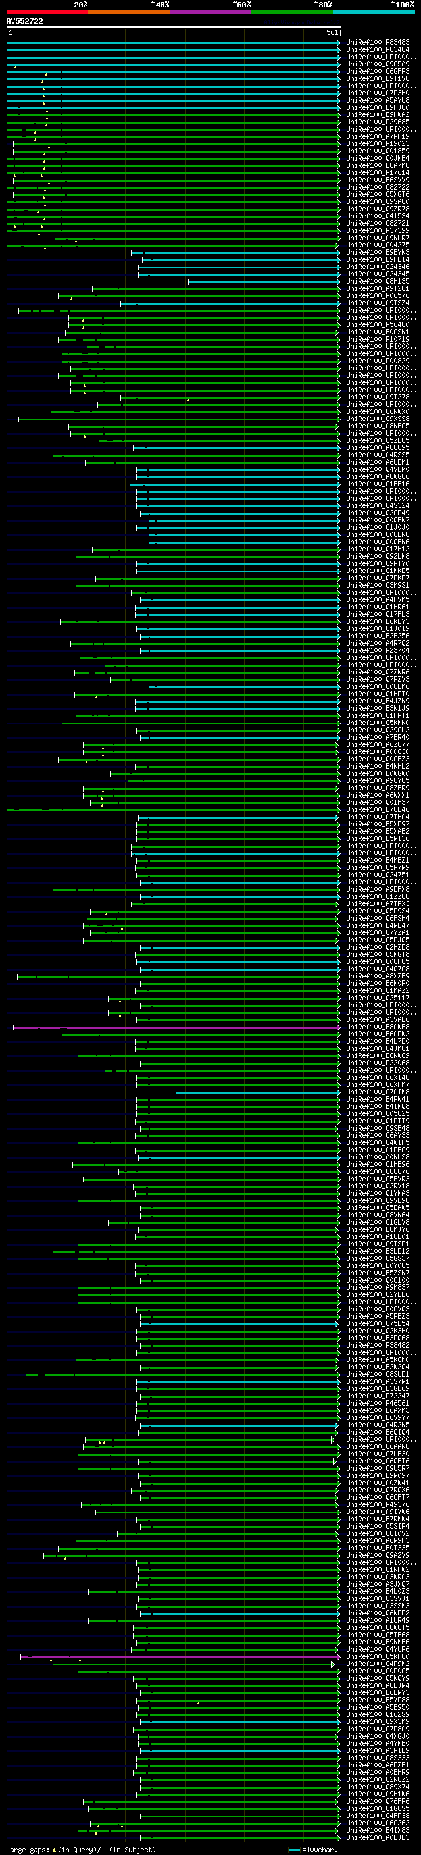Click the red 20% identity color segment
The height and width of the screenshot is (1855, 421).
click(47, 12)
